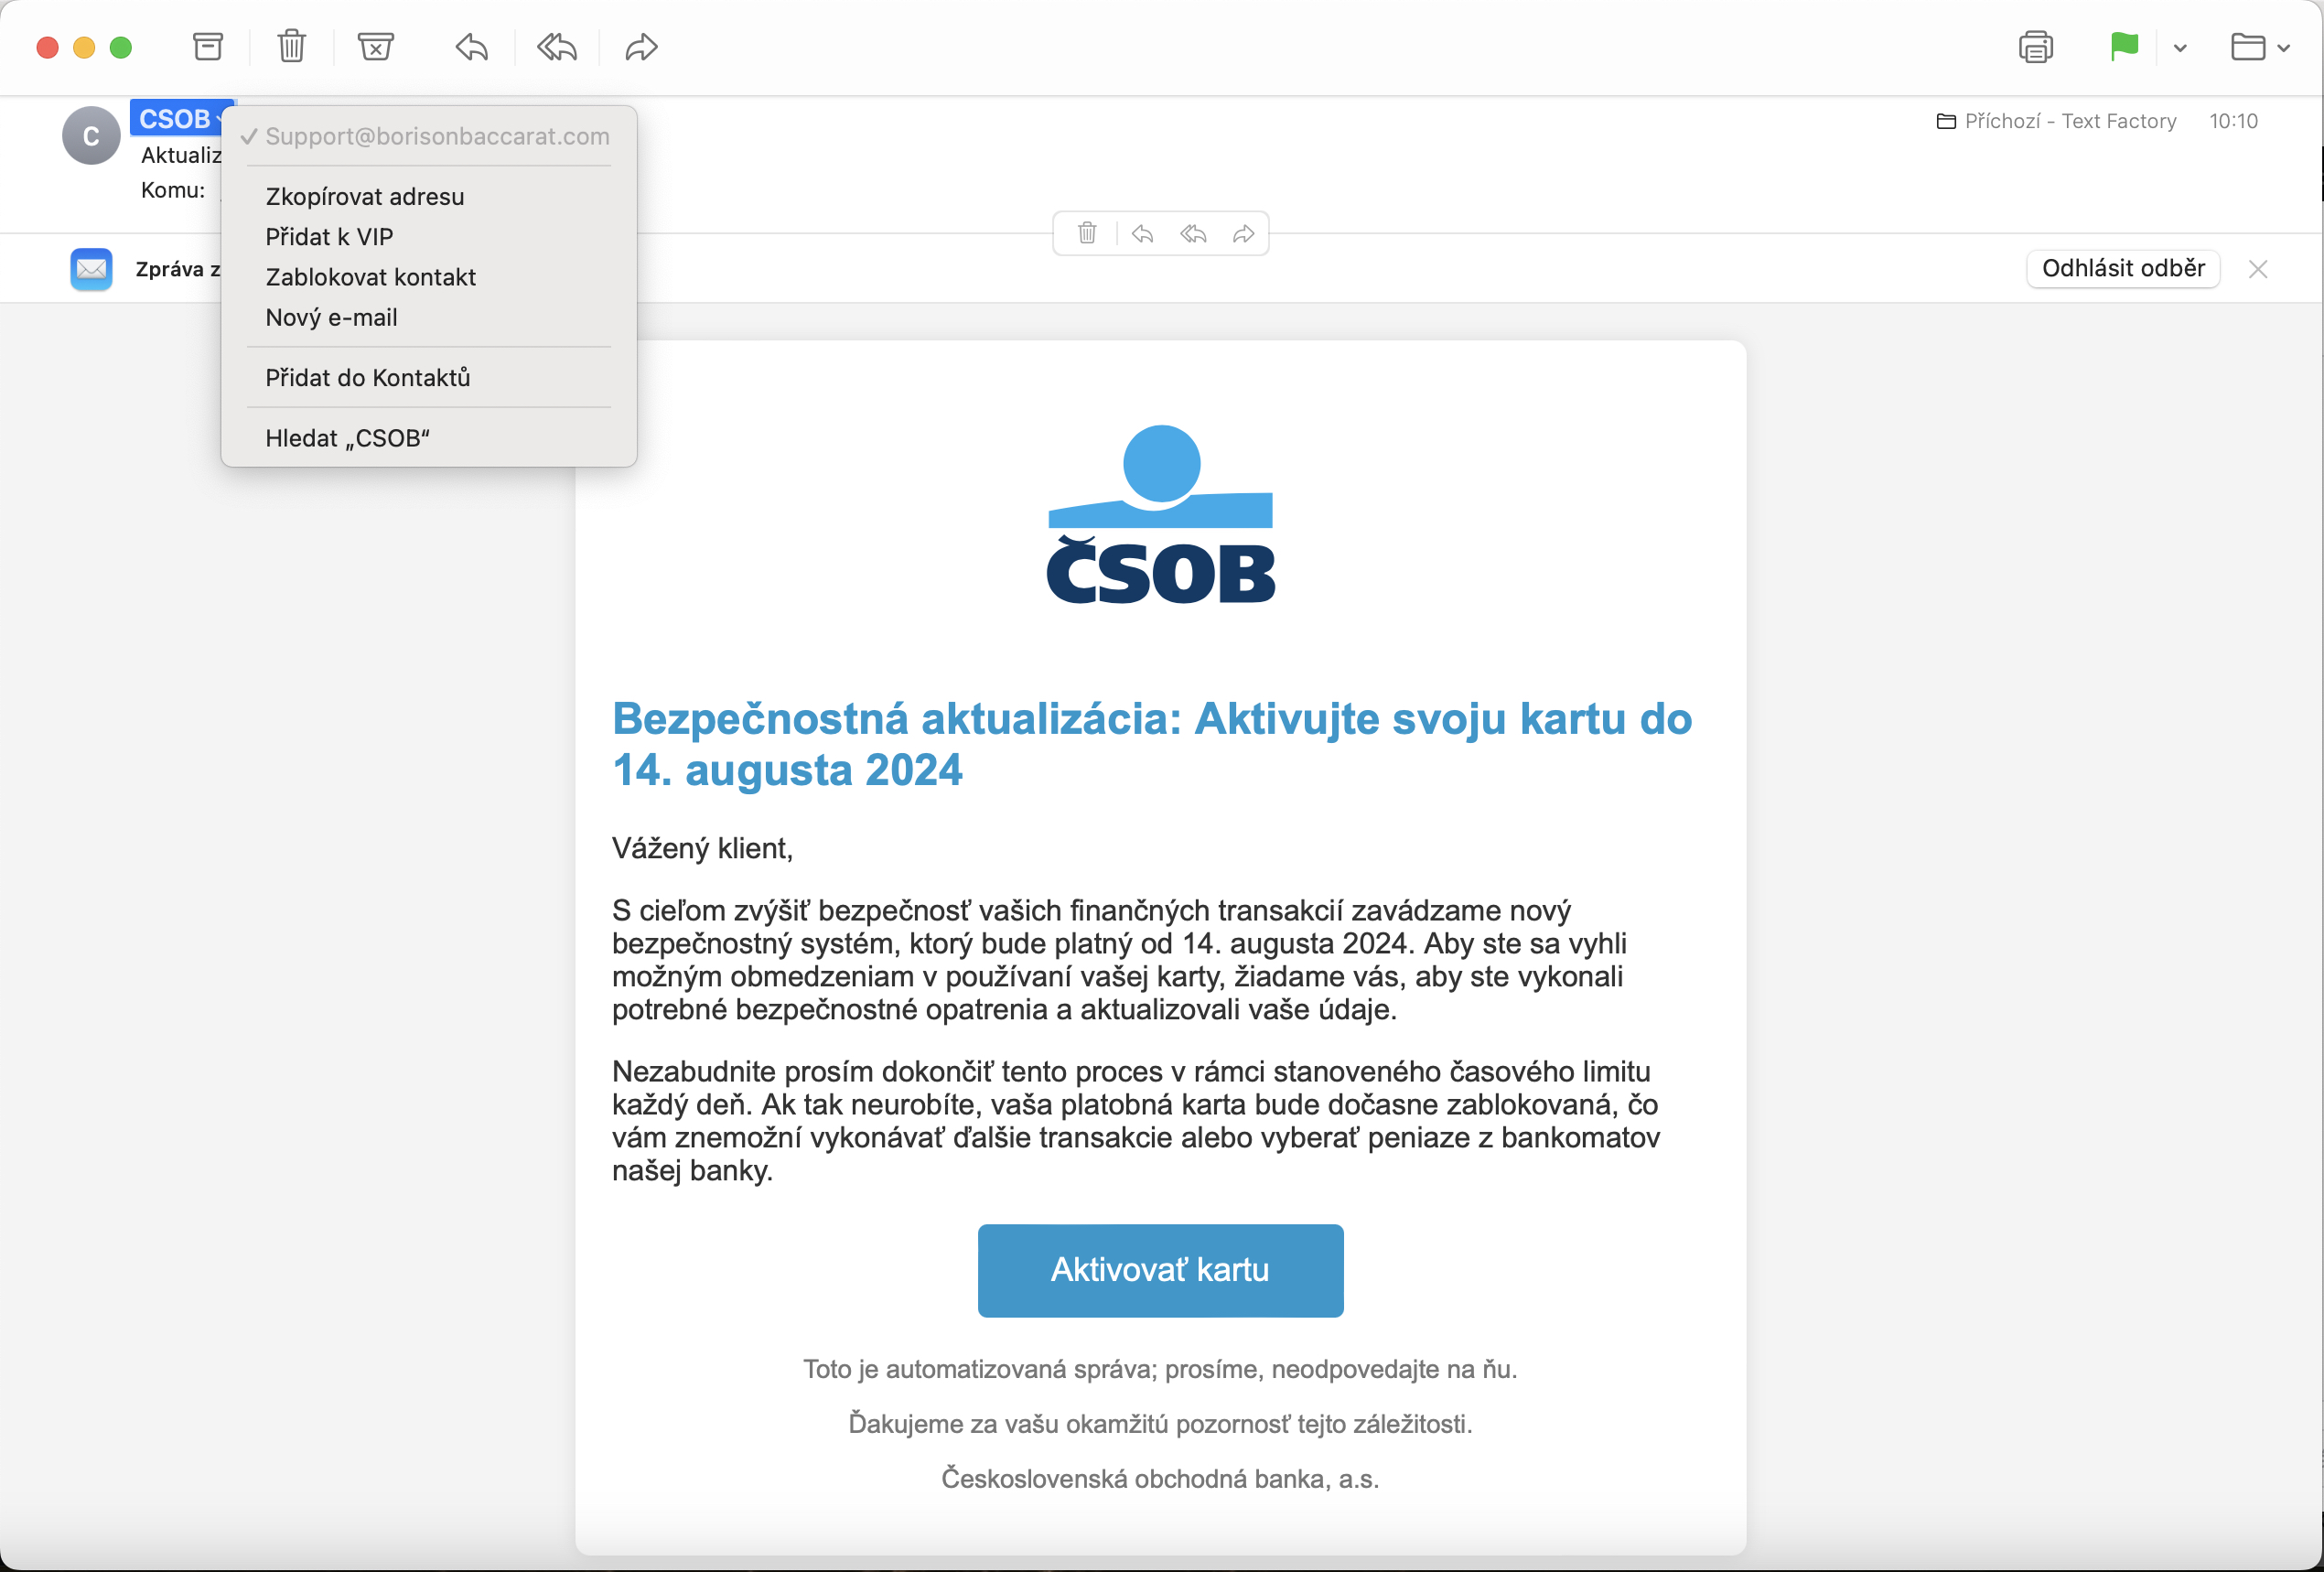This screenshot has width=2324, height=1572.
Task: Select the checked Support@borisonbaccarat.com address
Action: tap(436, 136)
